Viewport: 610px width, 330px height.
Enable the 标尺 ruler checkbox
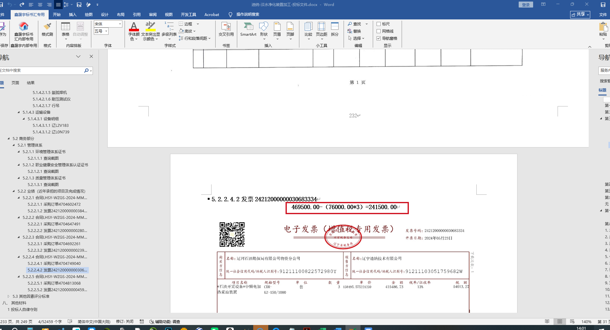click(x=379, y=24)
